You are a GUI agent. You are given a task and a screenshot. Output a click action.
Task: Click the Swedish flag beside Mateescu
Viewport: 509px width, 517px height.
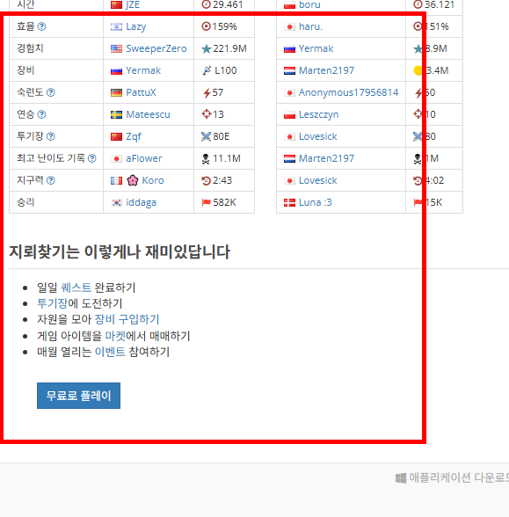coord(116,114)
